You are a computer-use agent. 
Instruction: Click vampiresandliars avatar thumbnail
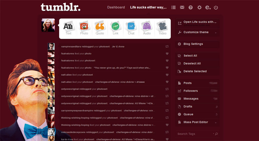pos(51,46)
